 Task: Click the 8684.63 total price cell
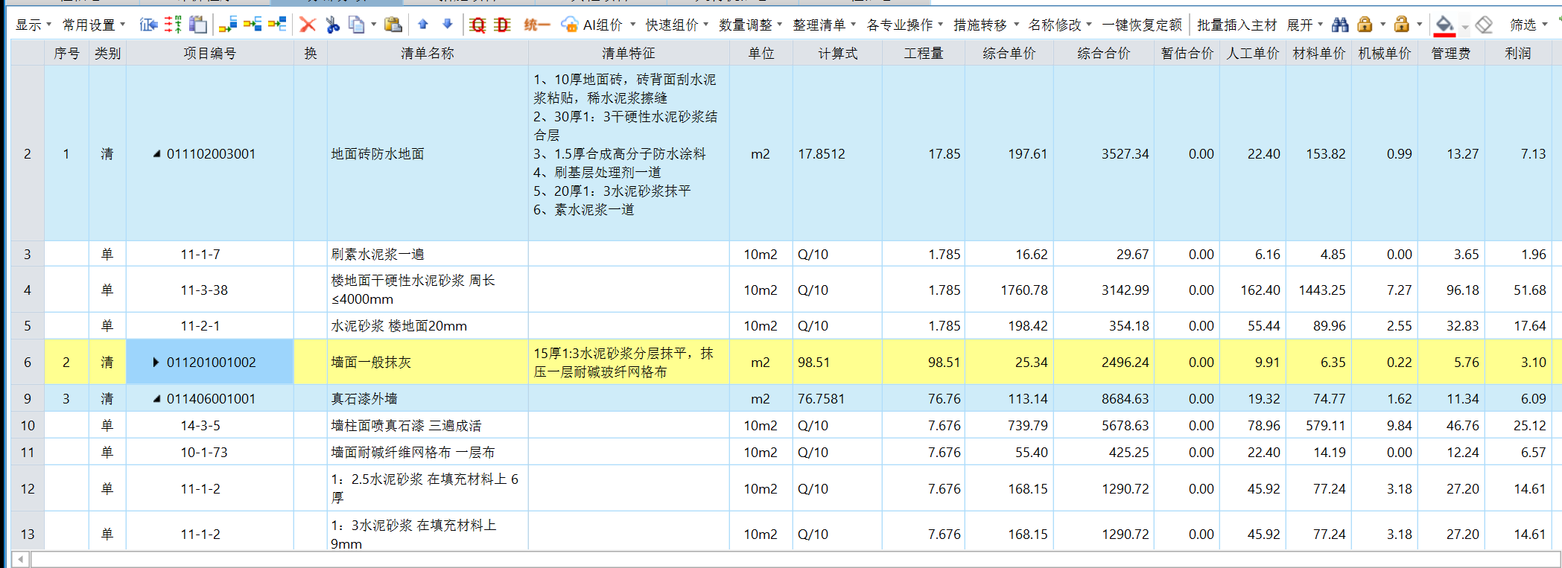(x=1104, y=398)
